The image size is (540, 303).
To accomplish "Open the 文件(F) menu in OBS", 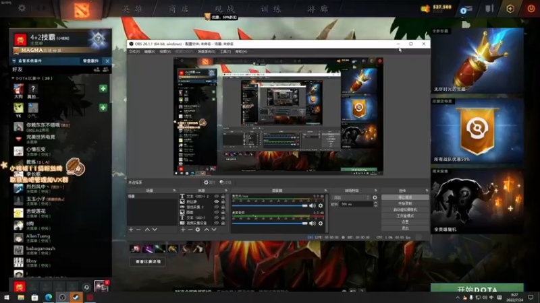I will coord(134,52).
